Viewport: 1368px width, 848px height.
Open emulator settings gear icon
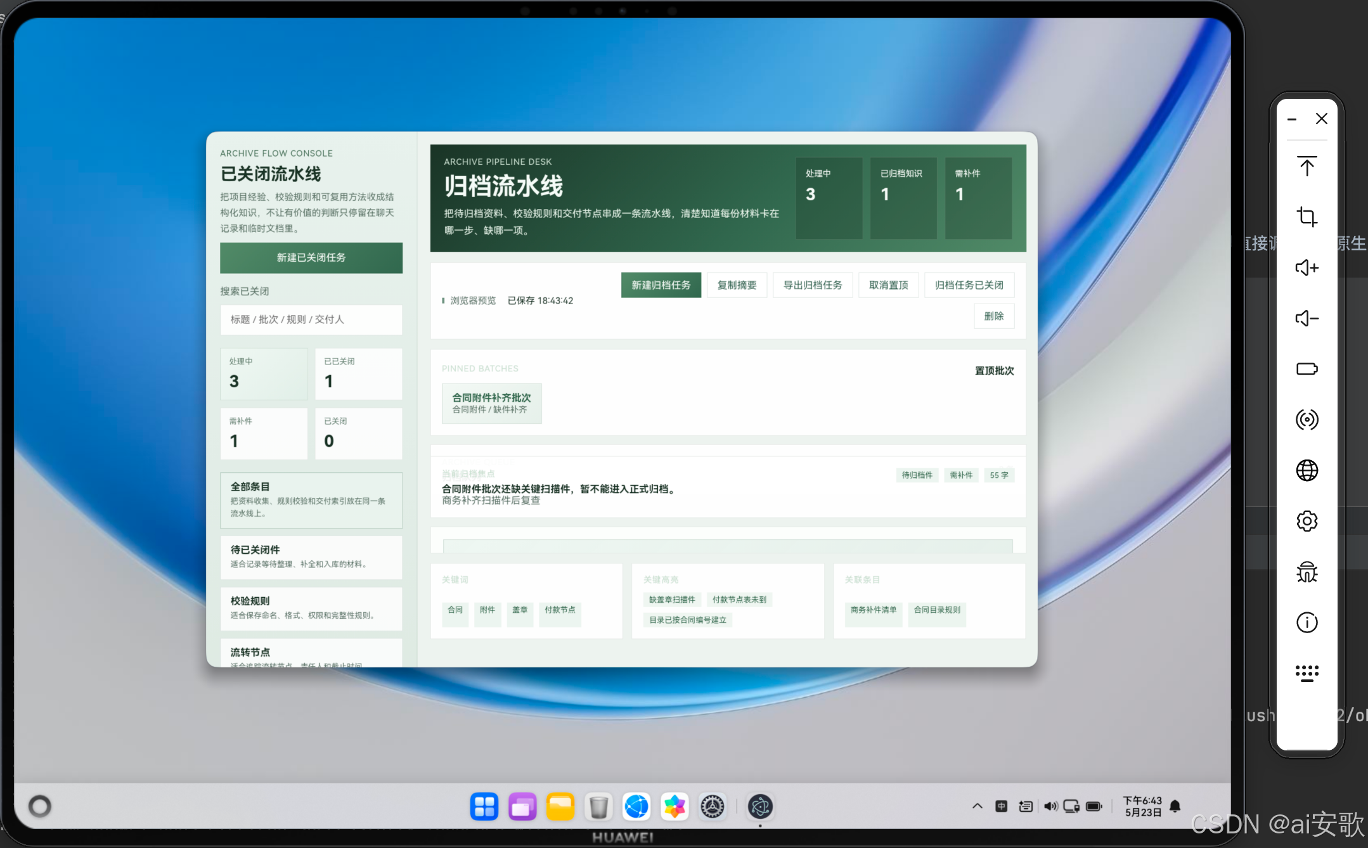click(1307, 521)
